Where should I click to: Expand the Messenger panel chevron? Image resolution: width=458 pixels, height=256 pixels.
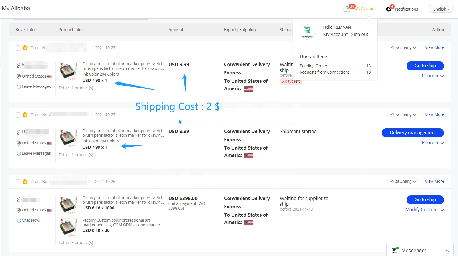coord(447,251)
